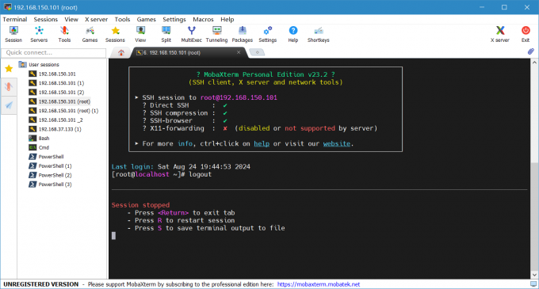This screenshot has height=289, width=539.
Task: Close the 192.168.150.101 (root) tab
Action: [239, 52]
